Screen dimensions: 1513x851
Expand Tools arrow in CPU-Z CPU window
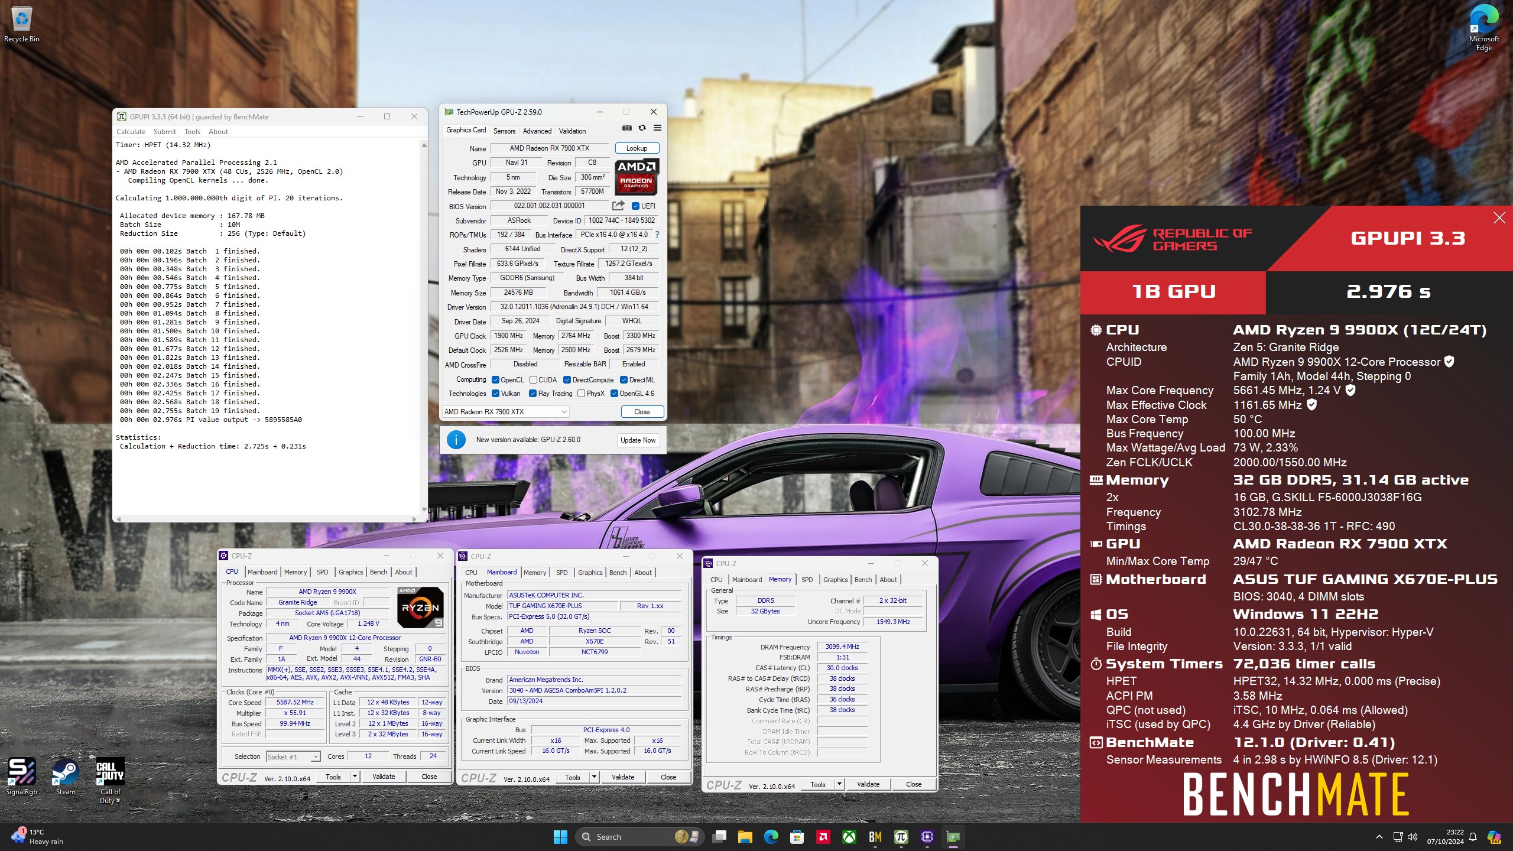[x=355, y=777]
